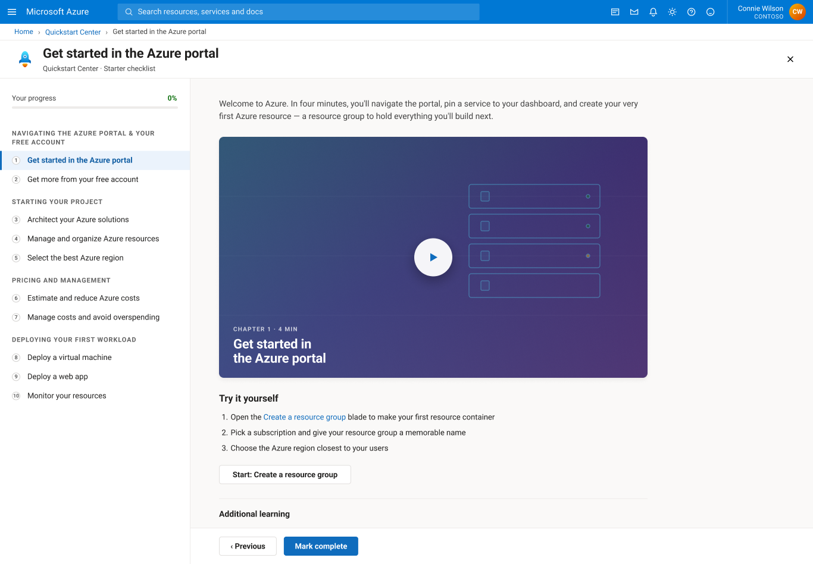
Task: Select Estimate and reduce Azure costs
Action: 95,299
